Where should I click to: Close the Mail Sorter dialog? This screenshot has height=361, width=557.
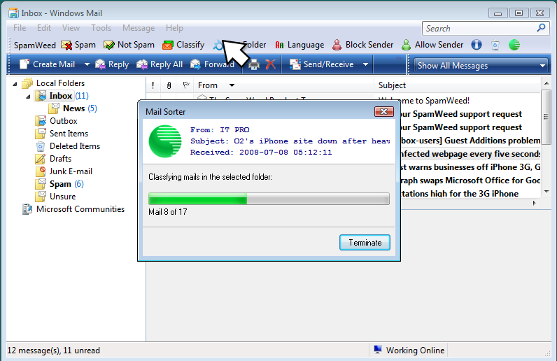[384, 111]
